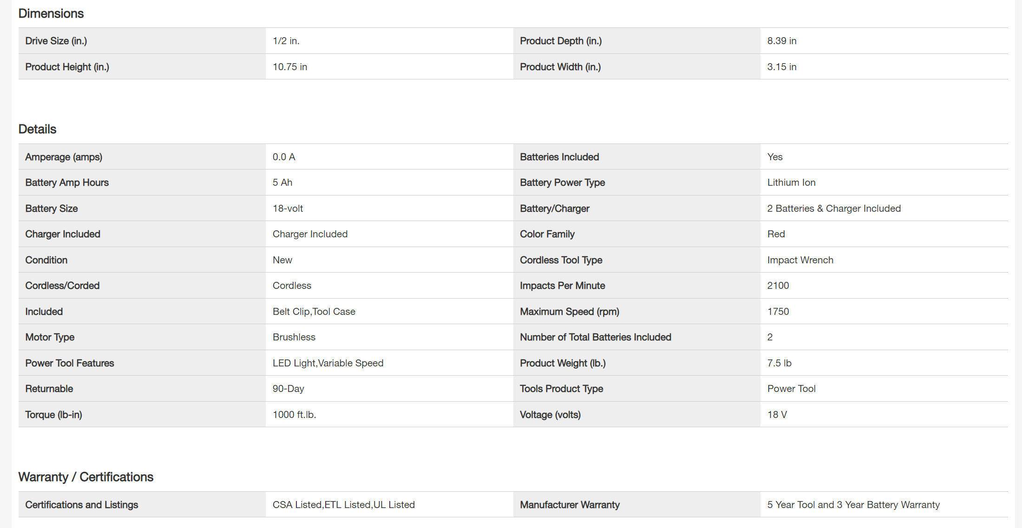This screenshot has height=528, width=1022.
Task: Click the CSA Listed,ETL Listed,UL Listed value
Action: [x=344, y=505]
